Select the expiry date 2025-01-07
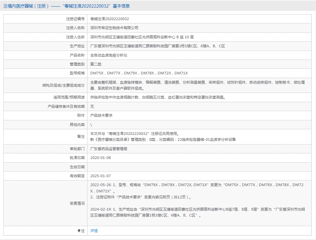The image size is (316, 240). tap(101, 176)
